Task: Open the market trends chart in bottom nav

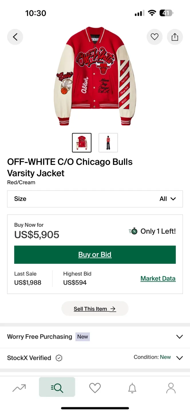Action: click(19, 387)
